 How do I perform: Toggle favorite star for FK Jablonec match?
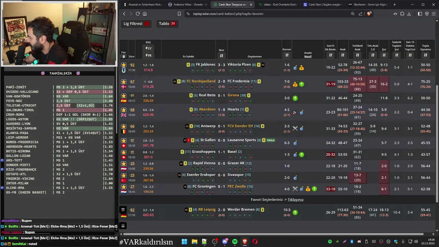pyautogui.click(x=124, y=65)
